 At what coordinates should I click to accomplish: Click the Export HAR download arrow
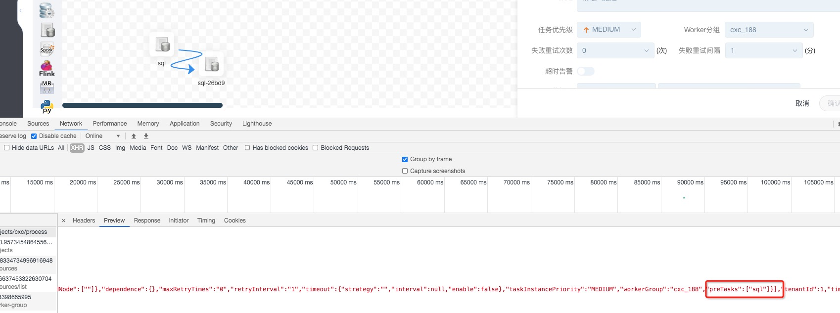146,136
